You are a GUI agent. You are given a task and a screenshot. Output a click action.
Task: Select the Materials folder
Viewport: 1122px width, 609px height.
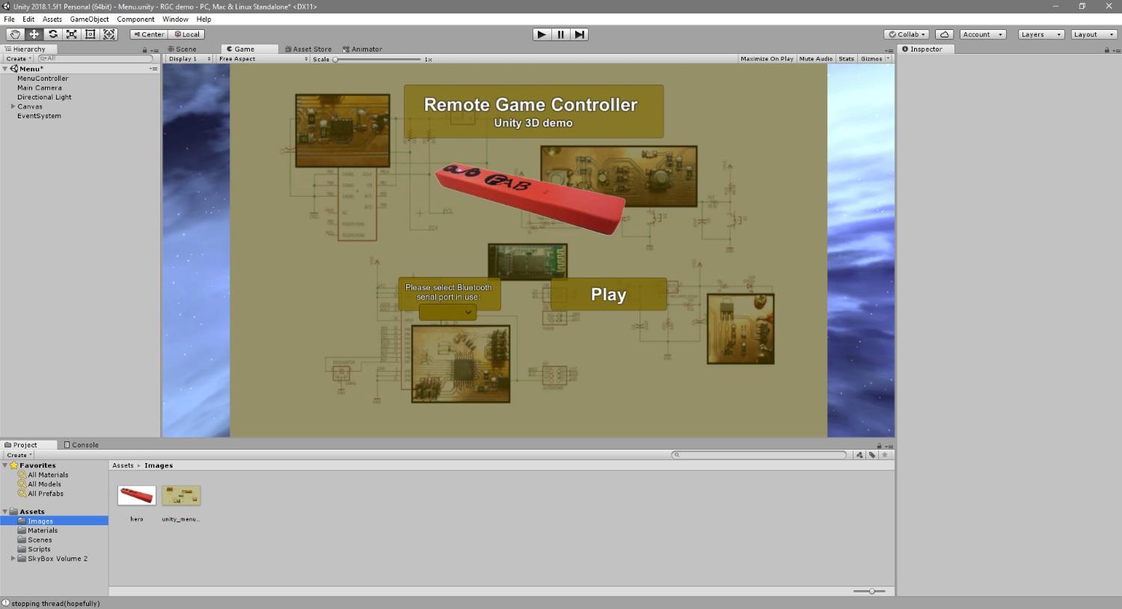43,530
